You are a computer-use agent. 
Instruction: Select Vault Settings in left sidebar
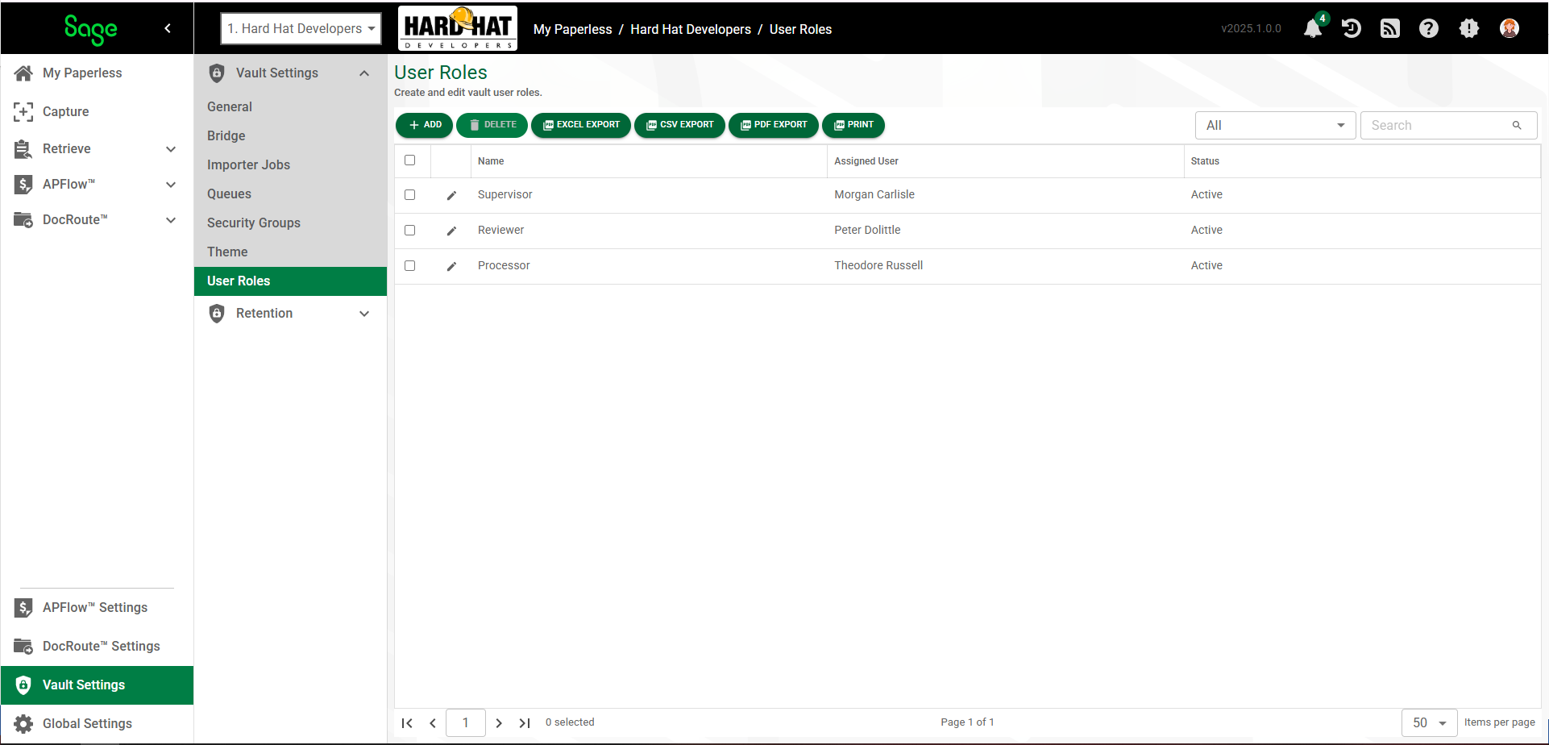coord(97,685)
